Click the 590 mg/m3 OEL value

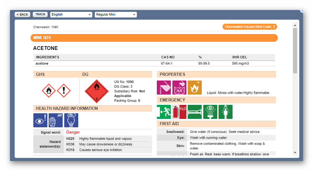240,64
